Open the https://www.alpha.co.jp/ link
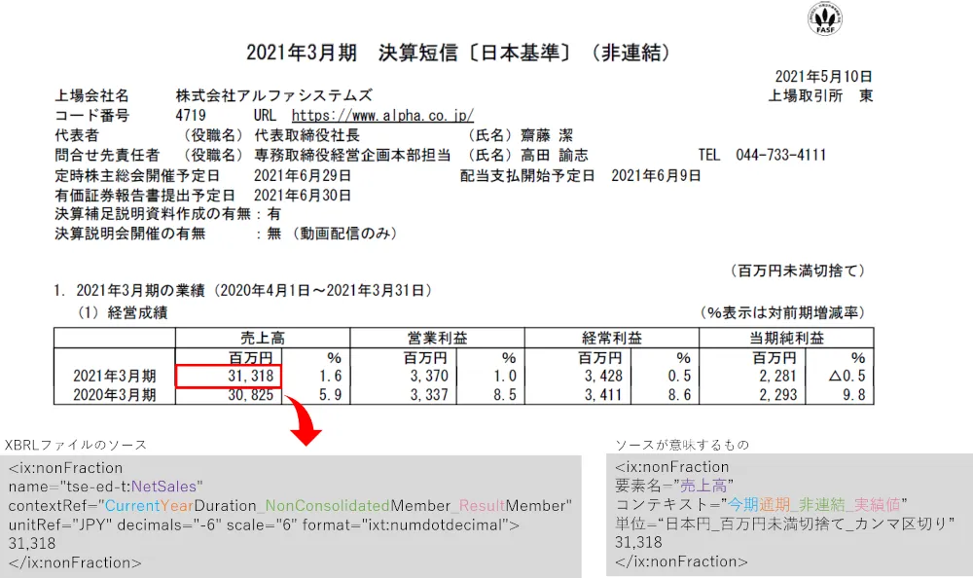973x578 pixels. (x=382, y=116)
